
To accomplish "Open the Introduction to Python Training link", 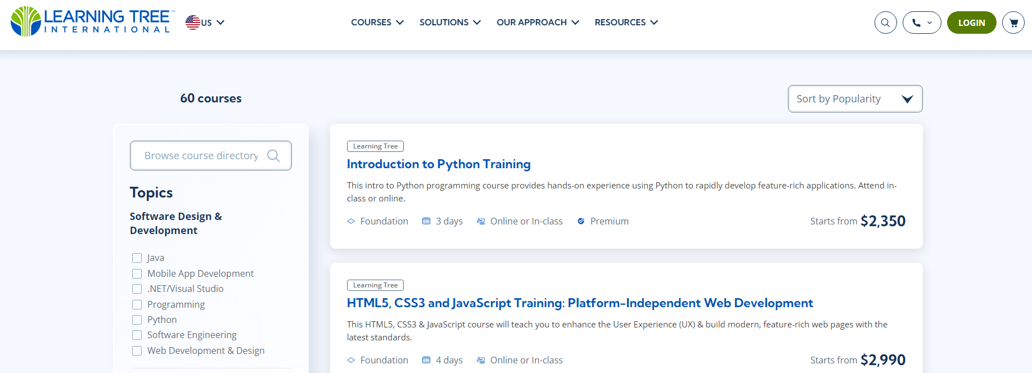I will (439, 164).
